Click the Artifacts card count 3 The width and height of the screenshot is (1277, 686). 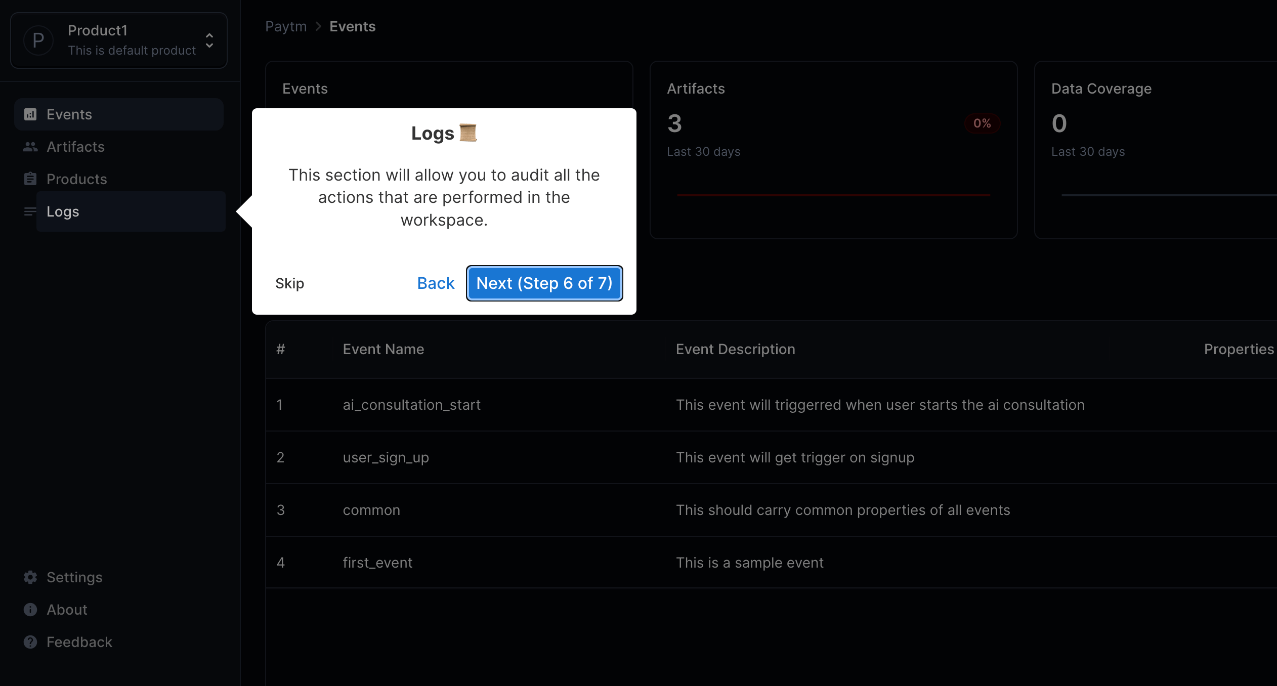click(x=675, y=123)
